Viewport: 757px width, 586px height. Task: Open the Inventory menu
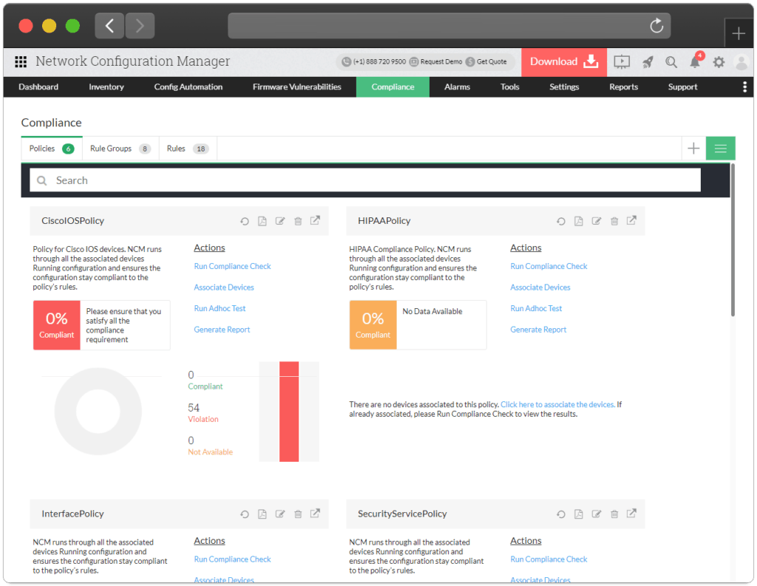click(x=106, y=87)
